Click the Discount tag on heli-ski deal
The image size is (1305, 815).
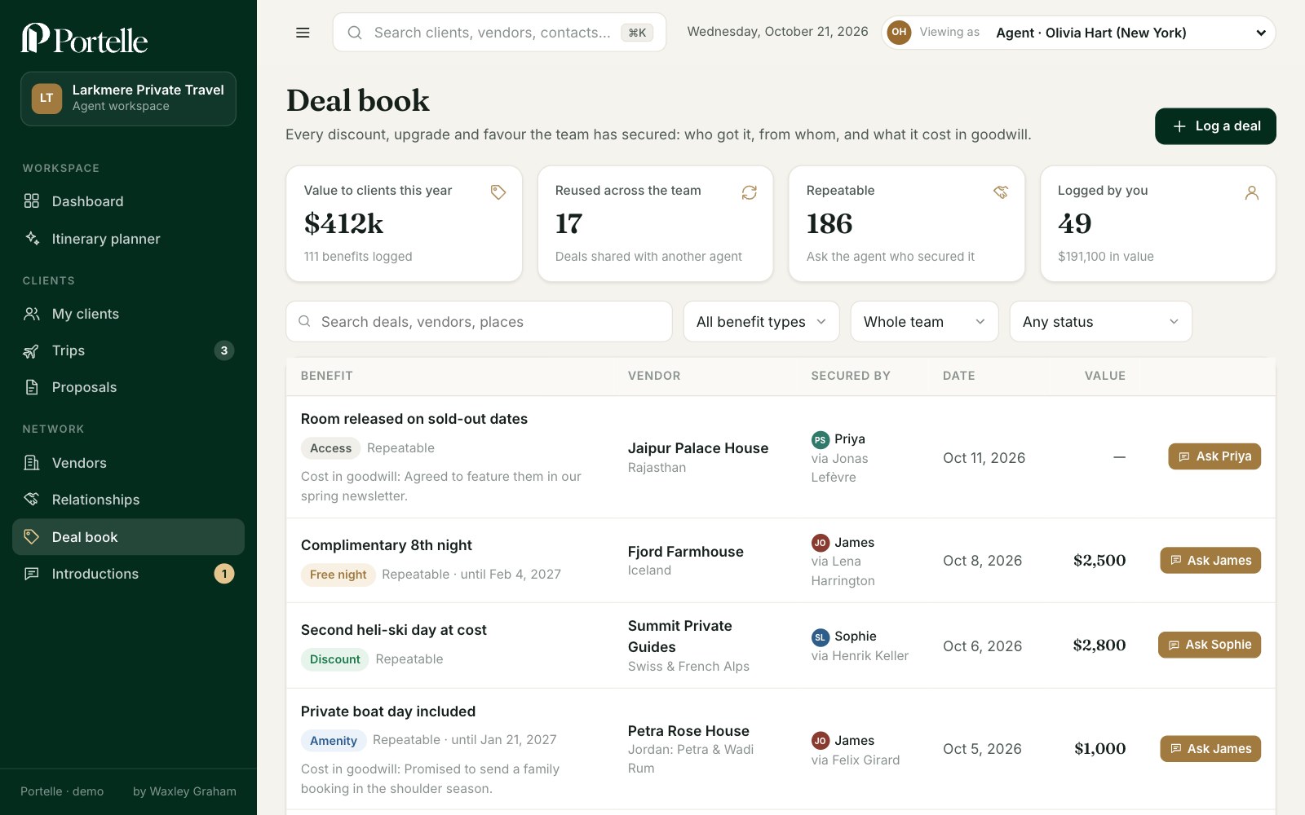334,659
